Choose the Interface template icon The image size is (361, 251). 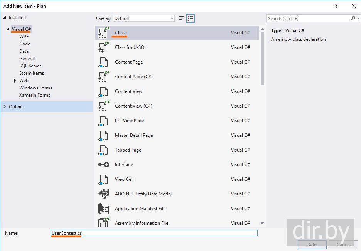point(103,165)
